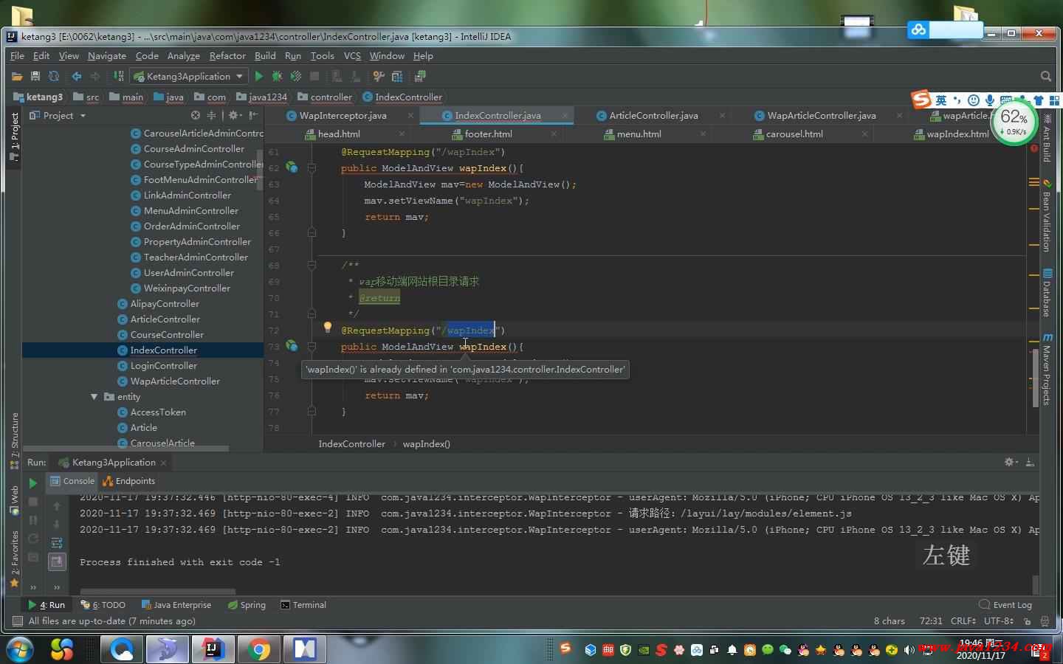Click UTF-8 encoding in status bar

(998, 620)
